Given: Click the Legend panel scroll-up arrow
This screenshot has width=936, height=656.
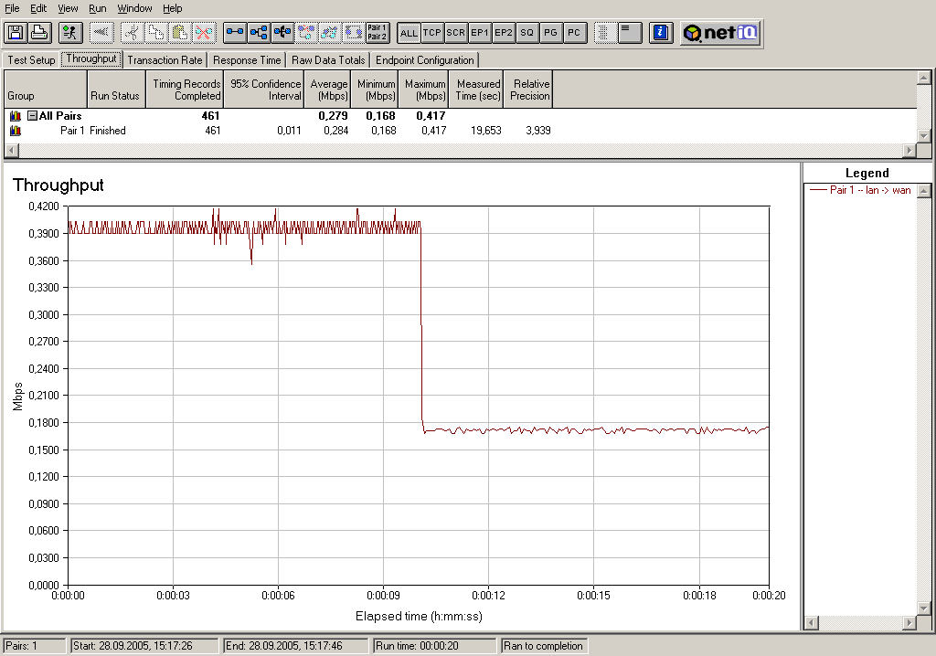Looking at the screenshot, I should coord(923,191).
